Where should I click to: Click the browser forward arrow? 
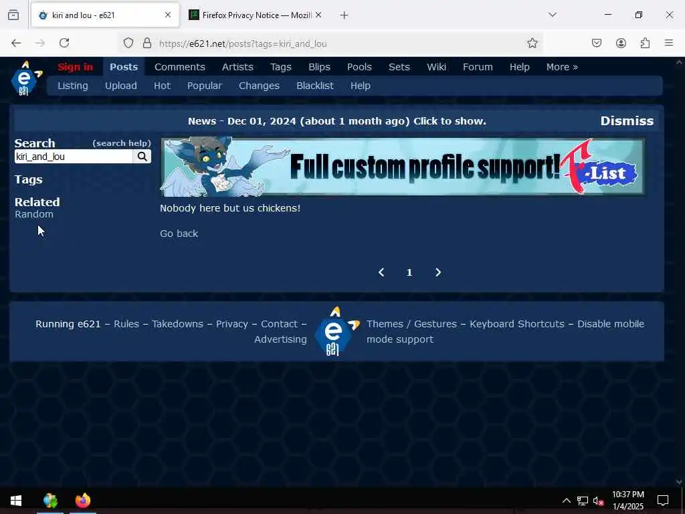click(40, 43)
